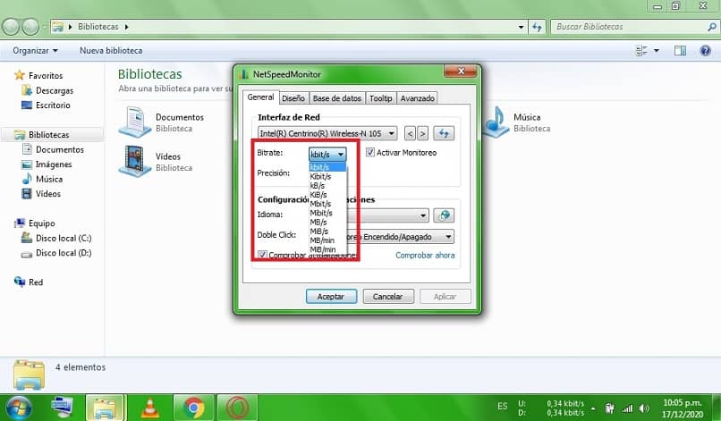
Task: Click the language download globe icon button
Action: (444, 215)
